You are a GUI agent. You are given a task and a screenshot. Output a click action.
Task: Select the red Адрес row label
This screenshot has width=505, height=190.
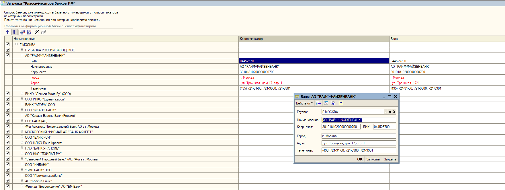coord(35,83)
